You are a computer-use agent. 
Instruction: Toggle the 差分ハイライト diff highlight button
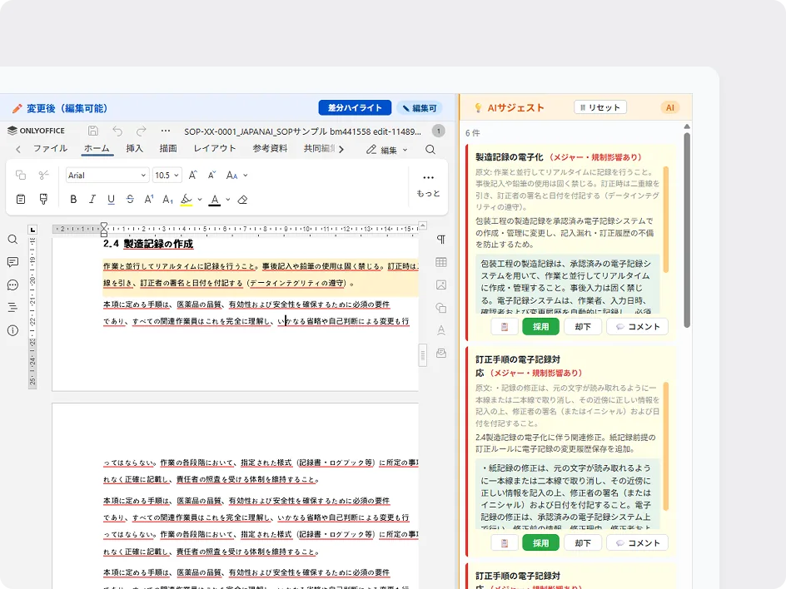point(355,107)
